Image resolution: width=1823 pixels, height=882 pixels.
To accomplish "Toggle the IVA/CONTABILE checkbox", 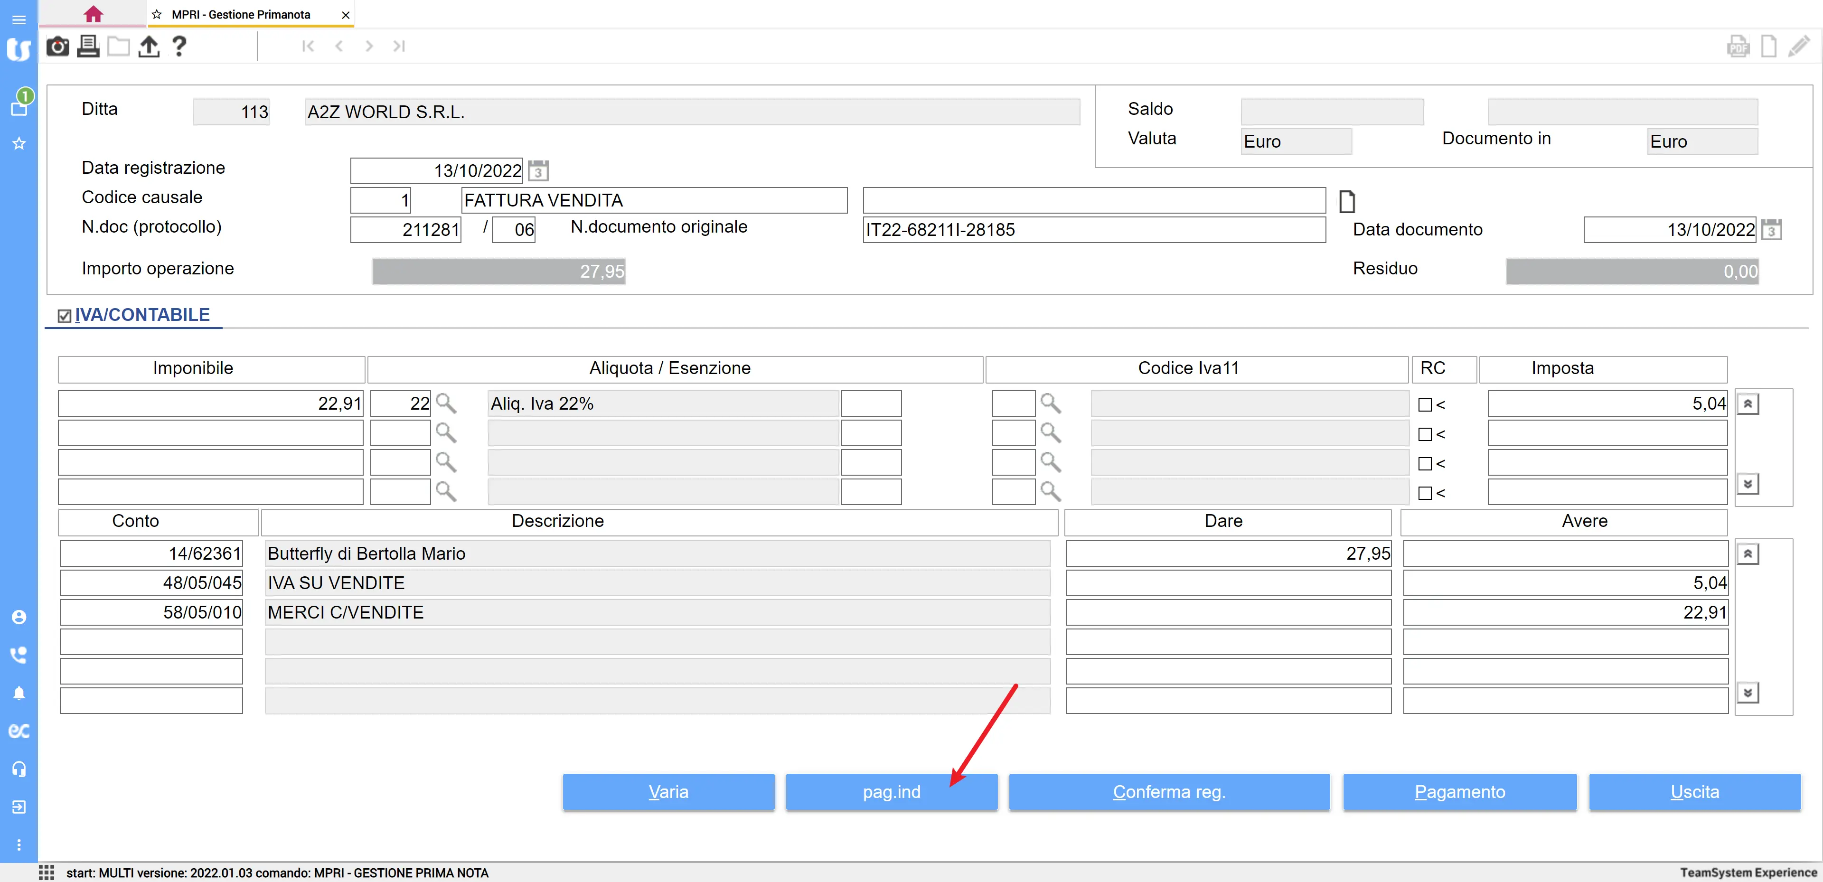I will [65, 316].
